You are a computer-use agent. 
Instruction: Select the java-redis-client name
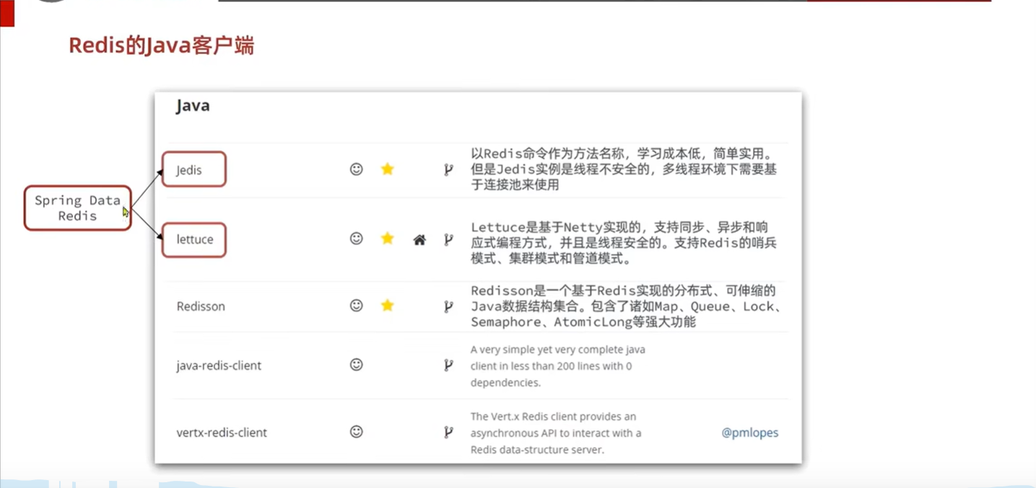[219, 365]
